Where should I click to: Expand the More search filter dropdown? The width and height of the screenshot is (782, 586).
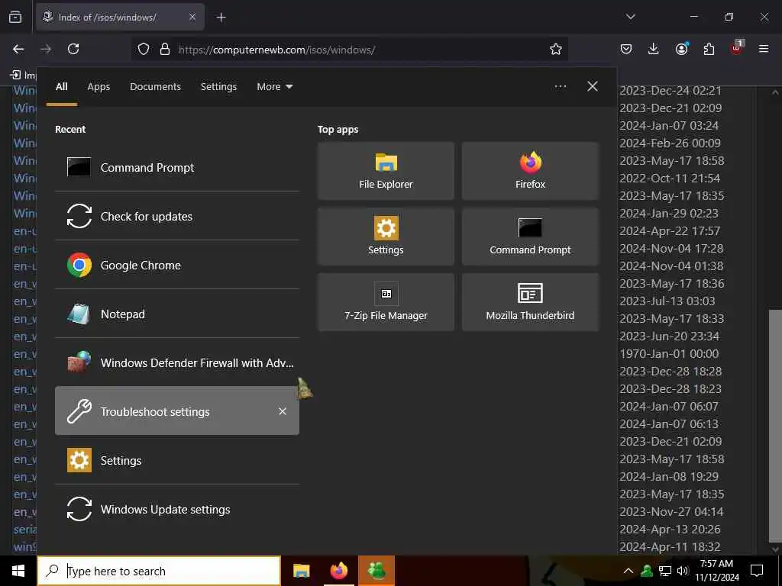pyautogui.click(x=274, y=87)
